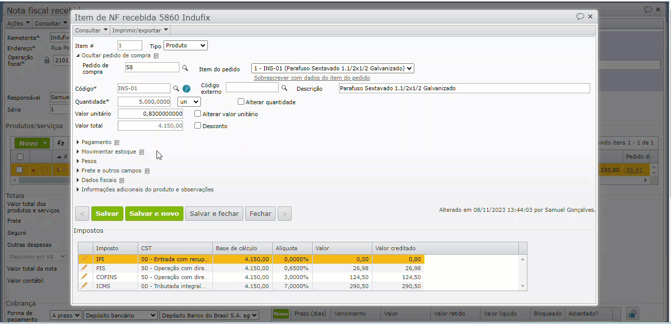Click the padlock icon next to Operação fiscal
671x324 pixels.
47,60
